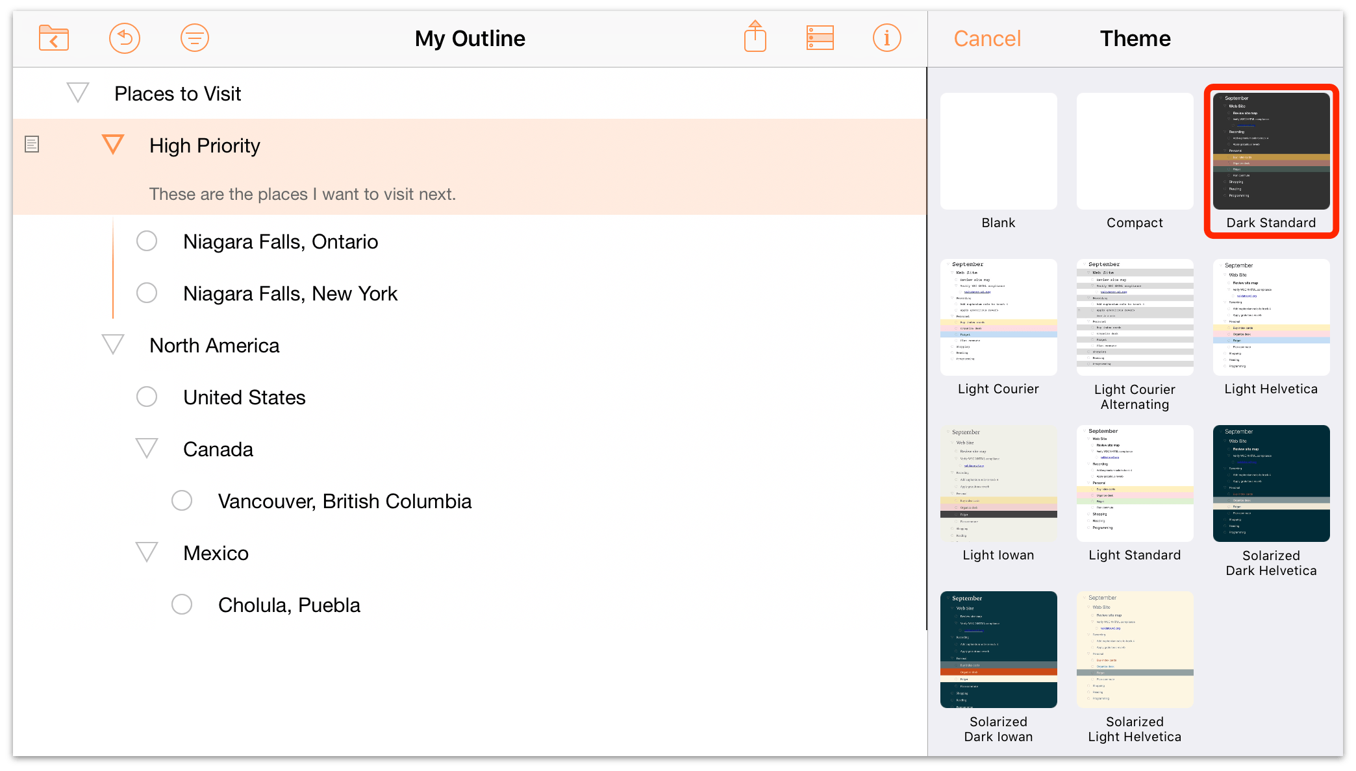Cancel the Theme picker

tap(987, 38)
